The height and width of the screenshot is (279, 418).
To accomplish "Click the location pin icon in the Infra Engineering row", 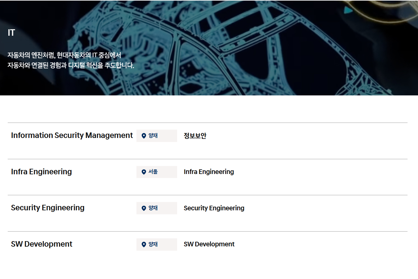I will pos(144,172).
